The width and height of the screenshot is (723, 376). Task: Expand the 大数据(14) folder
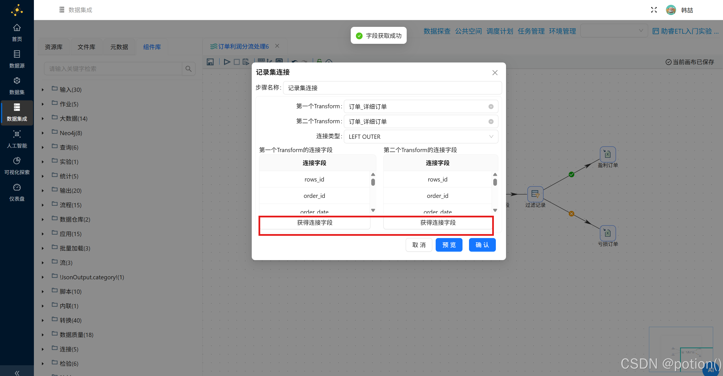43,118
